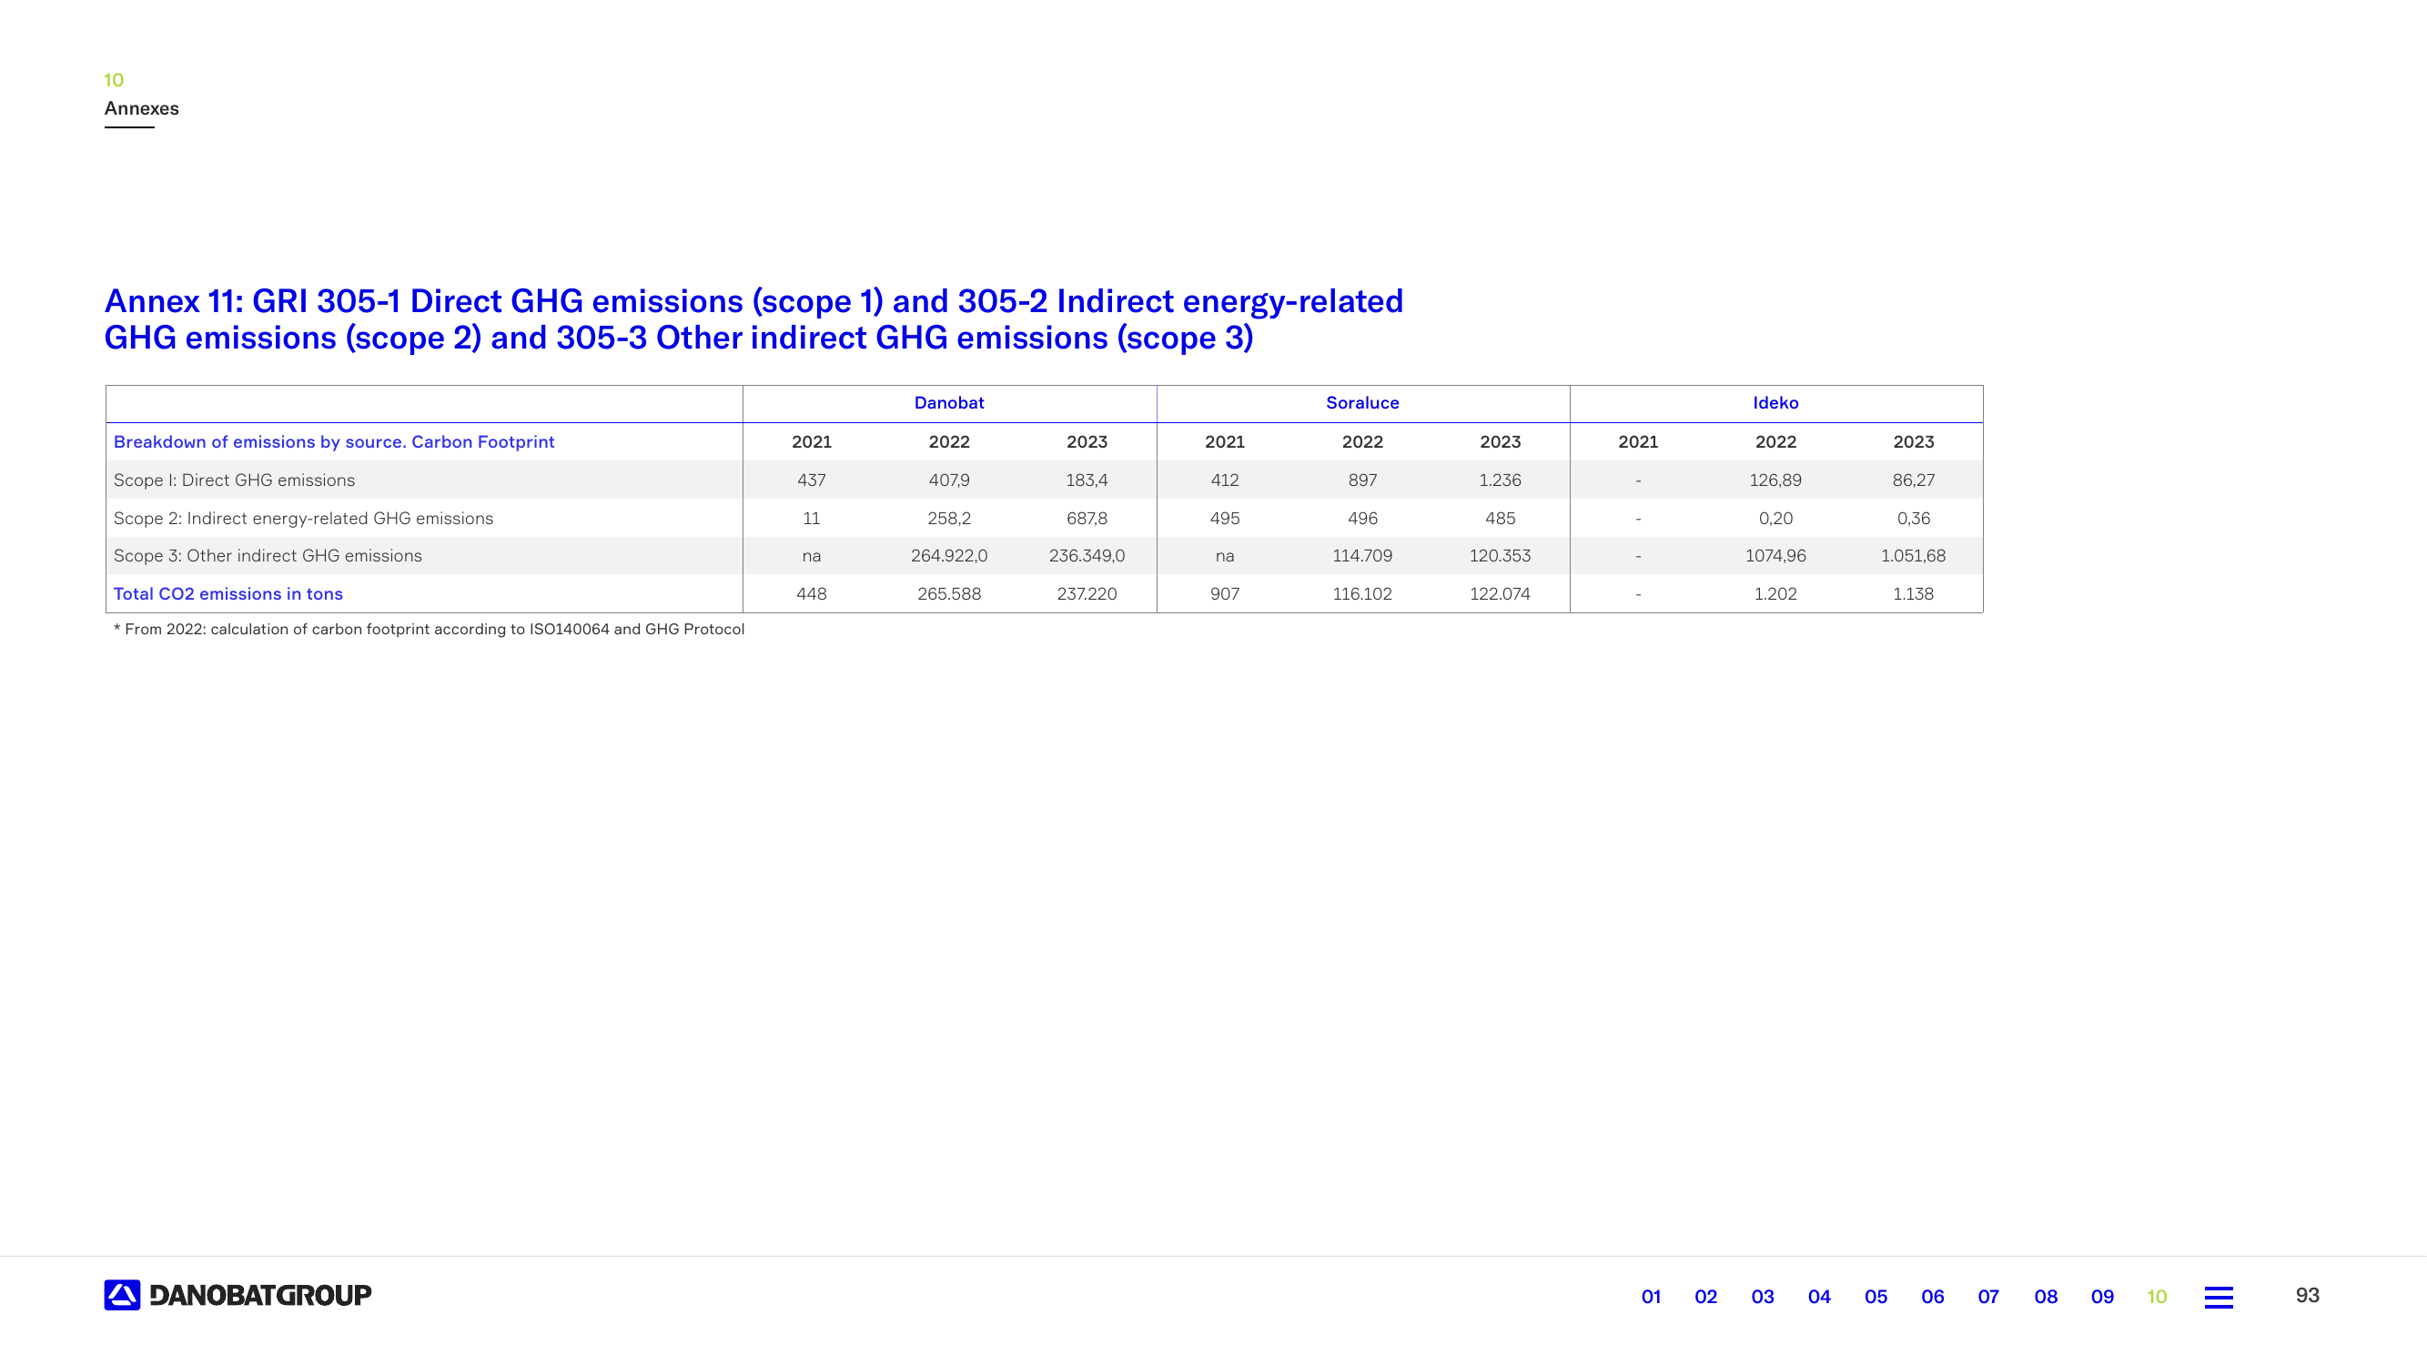Viewport: 2427px width, 1365px height.
Task: Click 'Scope 2: Indirect energy-related GHG emissions' label
Action: 302,518
